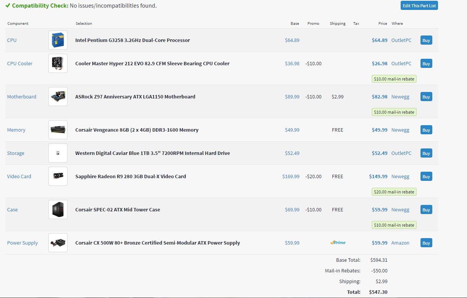Click the $64.89 base price for CPU
Viewport: 467px width, 298px height.
click(292, 40)
